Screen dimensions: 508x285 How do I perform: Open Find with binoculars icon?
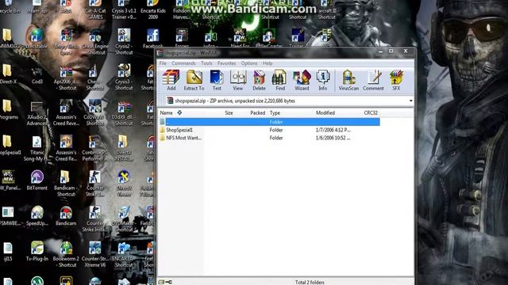point(280,80)
